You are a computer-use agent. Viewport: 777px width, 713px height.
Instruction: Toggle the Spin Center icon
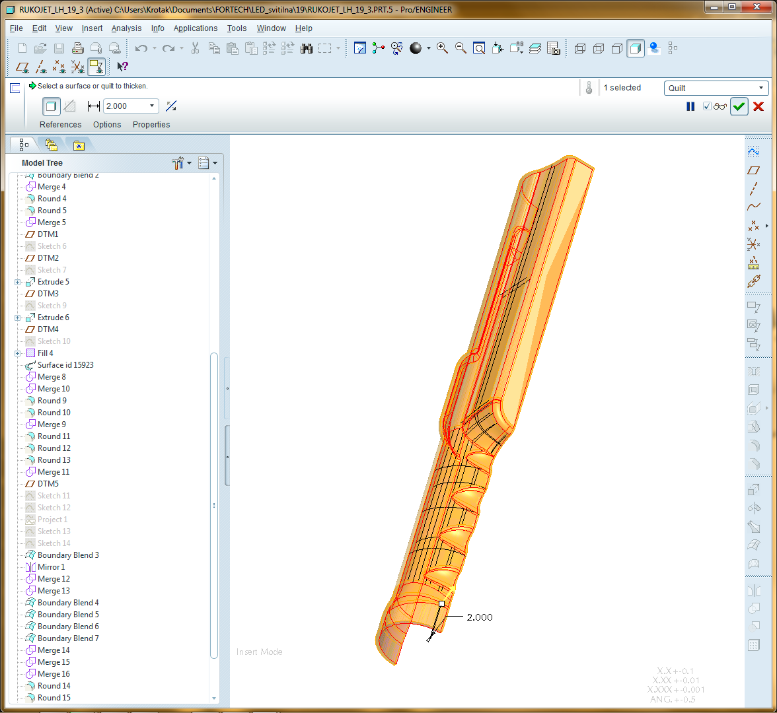[378, 48]
